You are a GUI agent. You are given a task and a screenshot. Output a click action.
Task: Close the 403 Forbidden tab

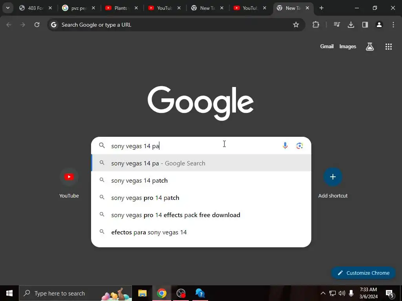pyautogui.click(x=50, y=8)
